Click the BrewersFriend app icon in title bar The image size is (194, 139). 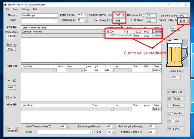coord(5,5)
